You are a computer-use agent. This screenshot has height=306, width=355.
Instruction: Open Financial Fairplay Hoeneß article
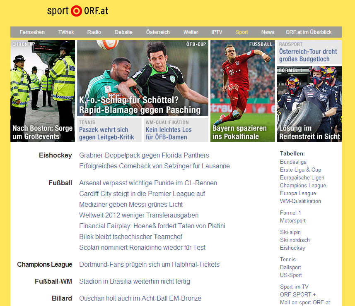[x=152, y=226]
